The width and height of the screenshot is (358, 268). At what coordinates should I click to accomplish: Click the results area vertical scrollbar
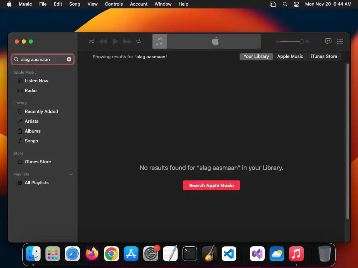coord(348,141)
